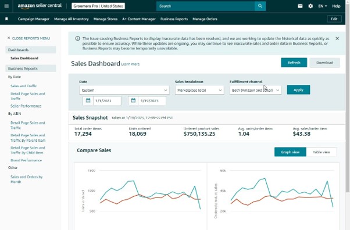Follow the Learn more link

[130, 64]
